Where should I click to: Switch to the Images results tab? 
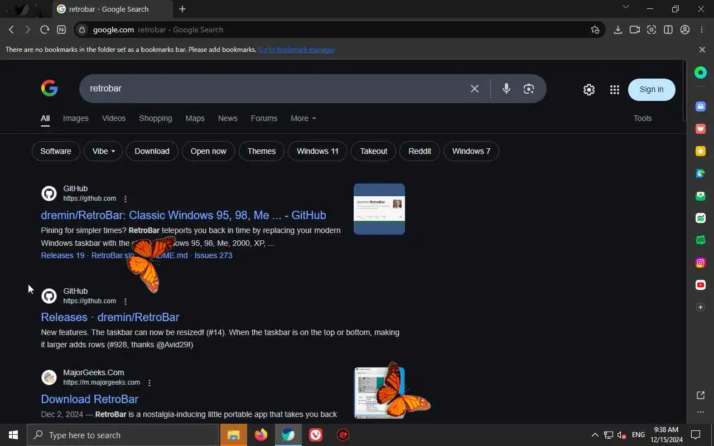tap(76, 118)
